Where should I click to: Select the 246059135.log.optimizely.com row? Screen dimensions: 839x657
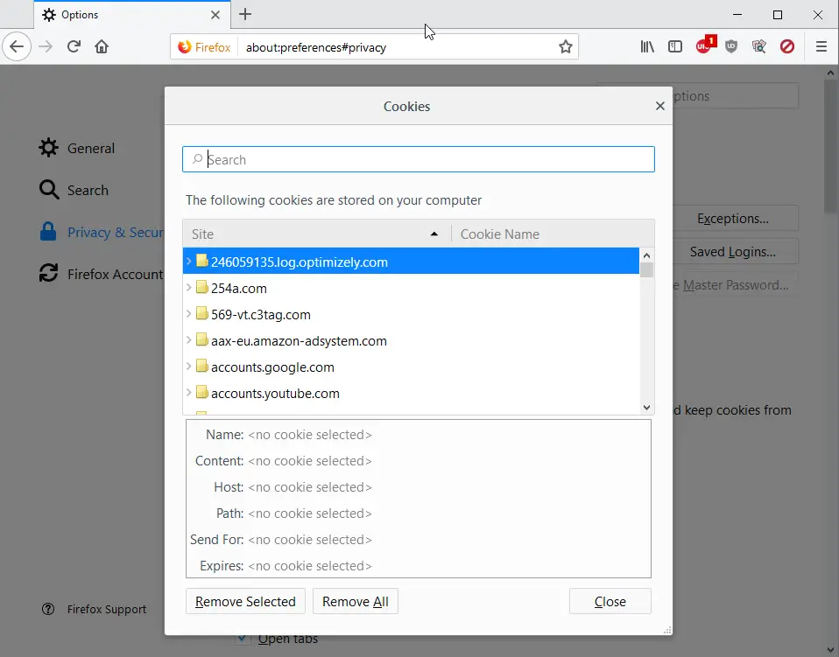tap(411, 262)
